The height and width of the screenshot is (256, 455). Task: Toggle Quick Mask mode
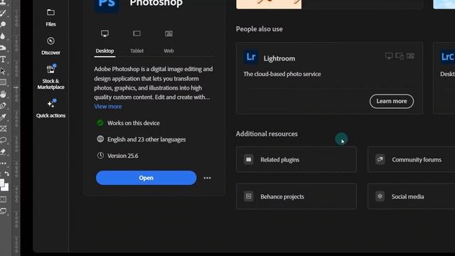(x=3, y=199)
